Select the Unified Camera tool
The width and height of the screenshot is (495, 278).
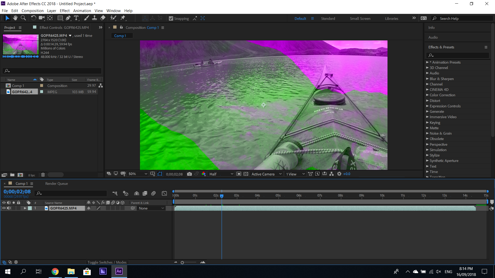pyautogui.click(x=42, y=18)
